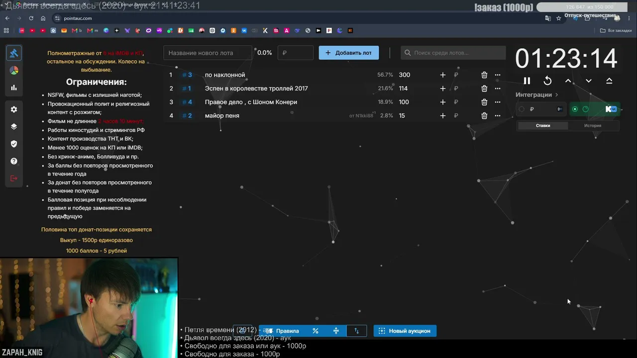Click the divide-lines icon in bottom toolbar
Screen dimensions: 637x358
click(336, 331)
